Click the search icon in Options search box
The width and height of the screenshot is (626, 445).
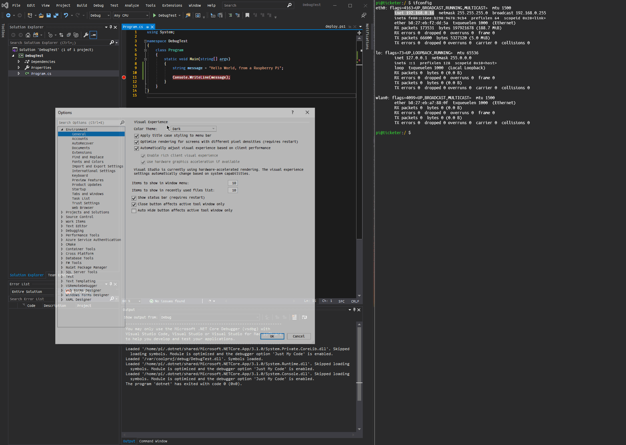coord(122,122)
